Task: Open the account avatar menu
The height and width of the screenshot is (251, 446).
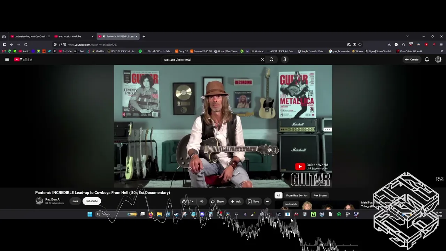Action: pyautogui.click(x=438, y=60)
